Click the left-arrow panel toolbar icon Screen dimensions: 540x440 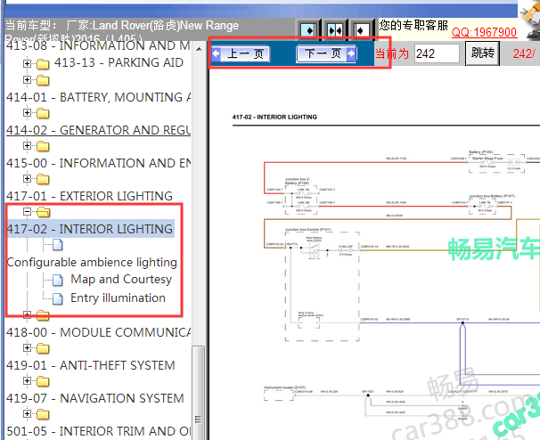(x=361, y=30)
